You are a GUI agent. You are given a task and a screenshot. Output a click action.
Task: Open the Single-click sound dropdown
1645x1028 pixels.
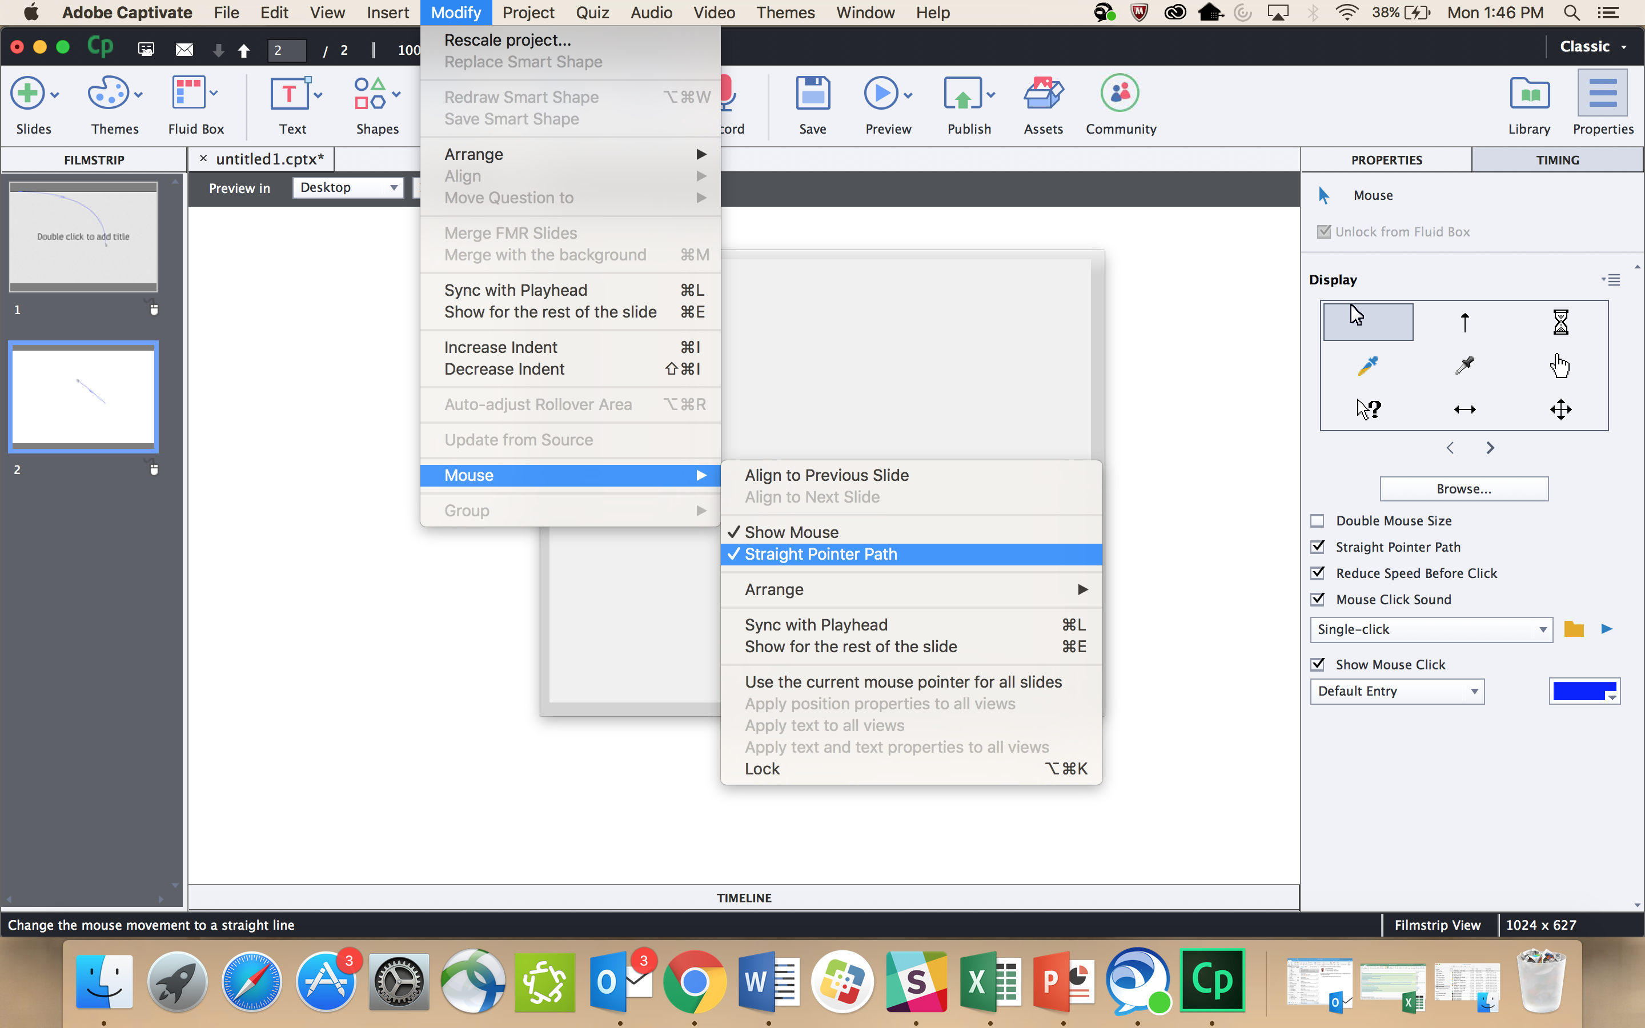[x=1431, y=629]
